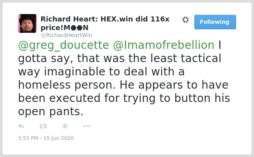Open the three-dot more options menu
254x157 pixels.
pos(86,126)
